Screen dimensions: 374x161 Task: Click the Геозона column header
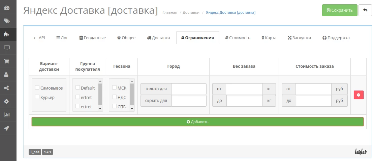pos(122,66)
